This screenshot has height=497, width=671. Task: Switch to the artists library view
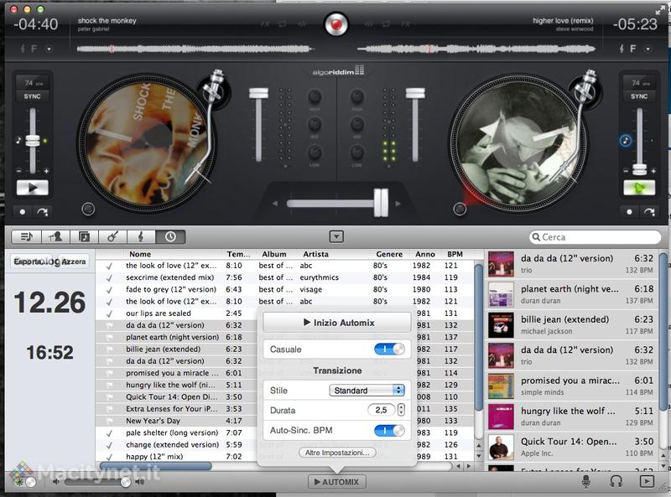55,236
